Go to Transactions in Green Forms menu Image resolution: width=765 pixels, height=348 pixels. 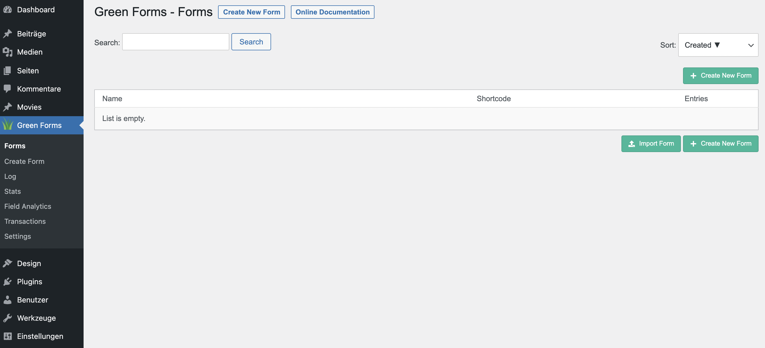click(x=25, y=221)
